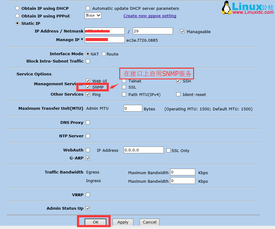Click the Apply button

point(123,222)
